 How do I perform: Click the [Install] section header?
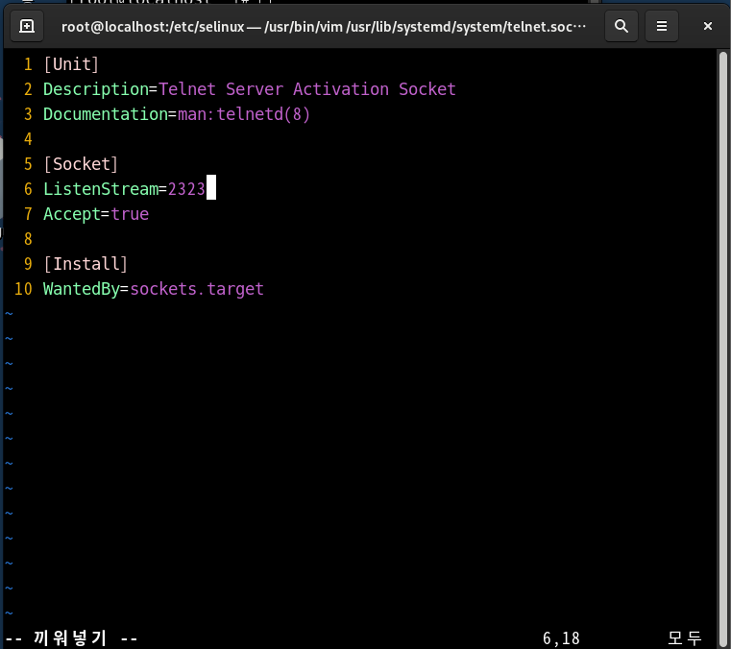[85, 264]
